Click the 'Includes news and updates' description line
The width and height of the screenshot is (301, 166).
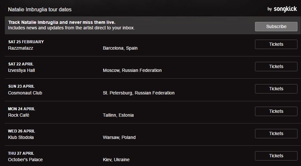click(71, 28)
